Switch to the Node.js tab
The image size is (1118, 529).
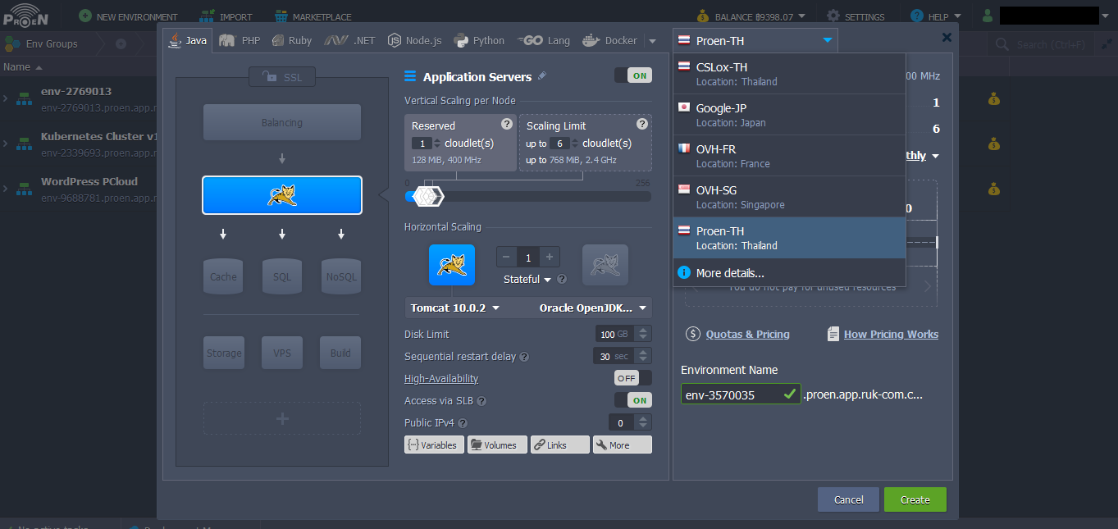click(416, 40)
